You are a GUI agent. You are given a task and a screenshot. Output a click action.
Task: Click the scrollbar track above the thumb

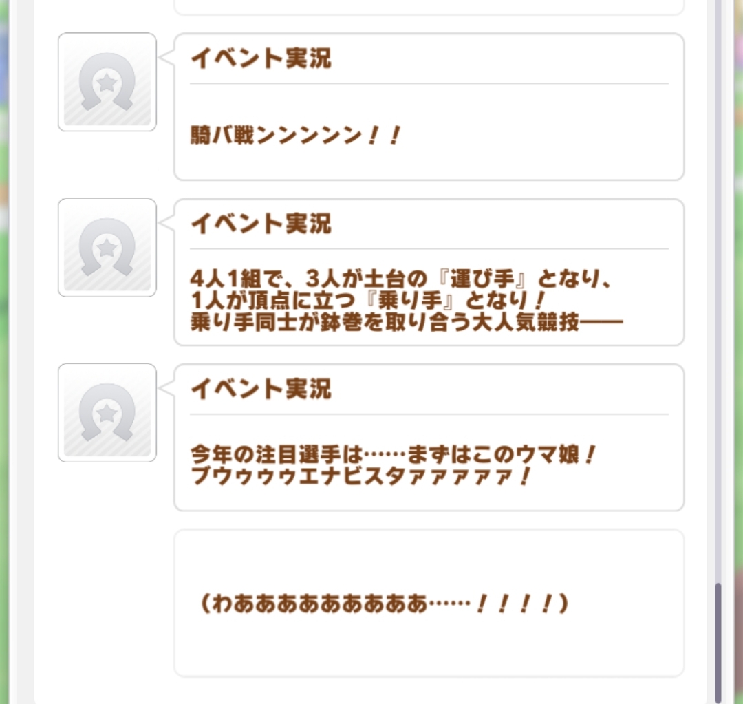pyautogui.click(x=718, y=275)
